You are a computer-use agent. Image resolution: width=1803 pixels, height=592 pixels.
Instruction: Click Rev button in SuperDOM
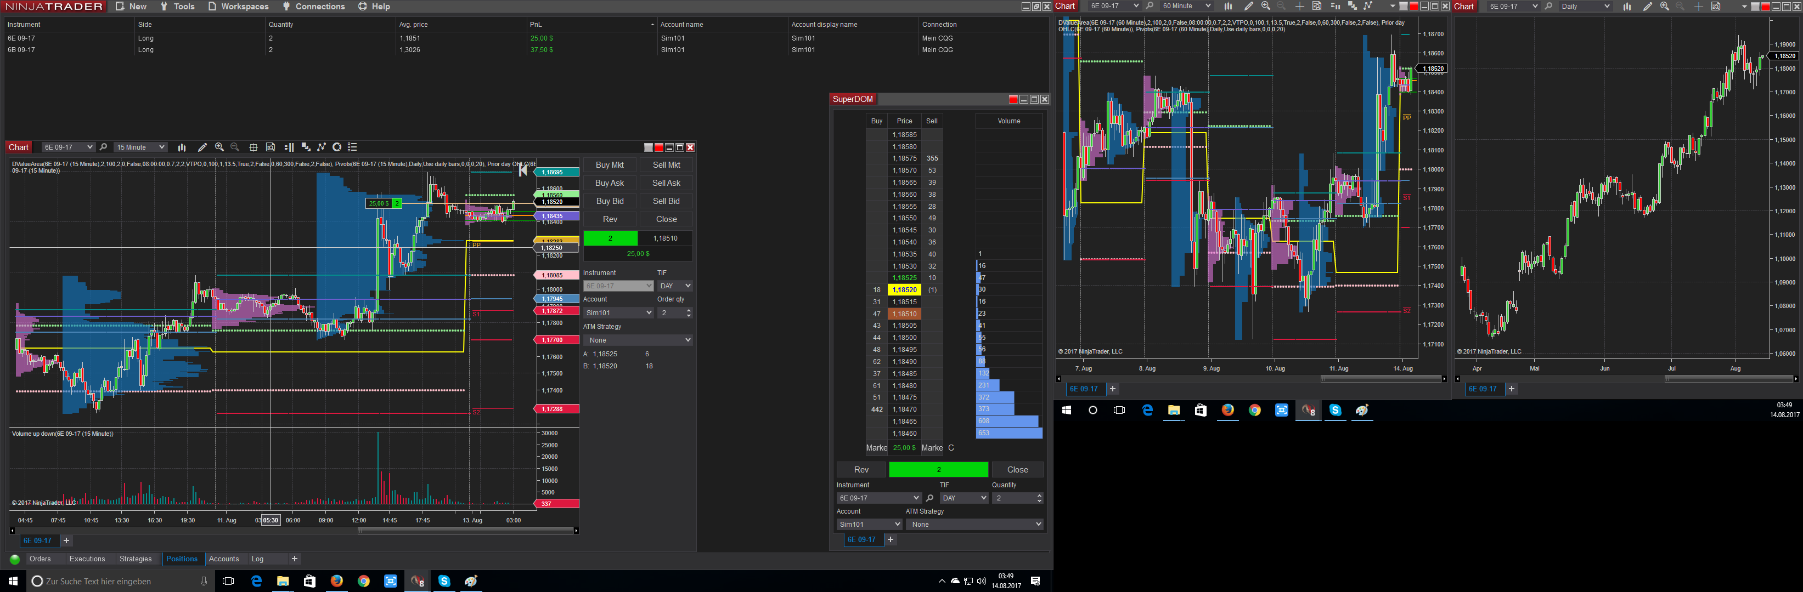[861, 470]
